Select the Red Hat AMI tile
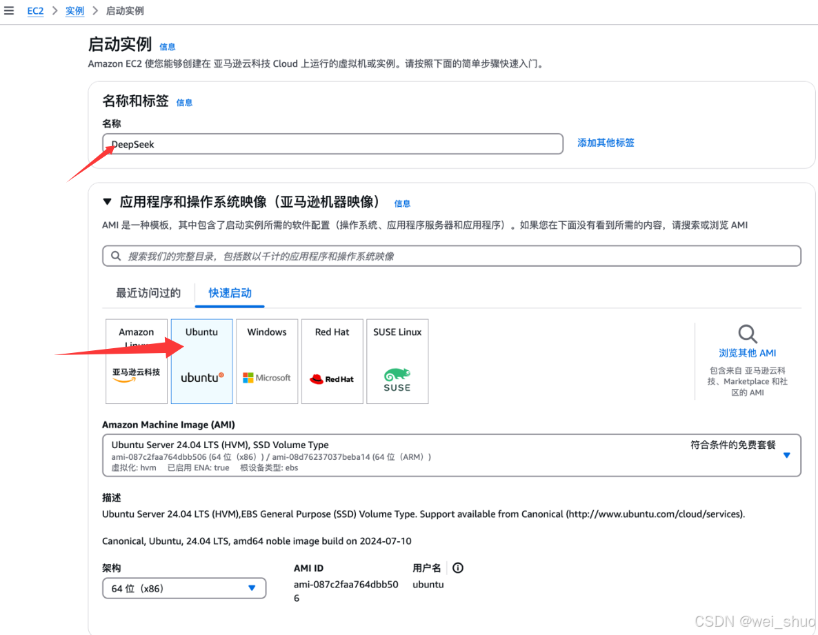 (332, 361)
